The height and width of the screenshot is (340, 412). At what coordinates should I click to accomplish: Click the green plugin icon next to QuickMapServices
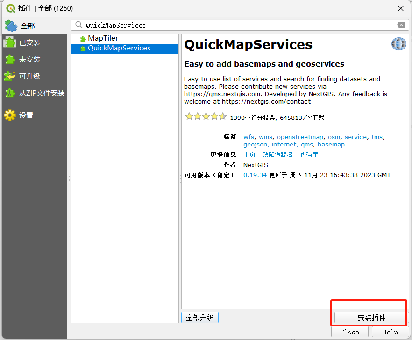83,49
